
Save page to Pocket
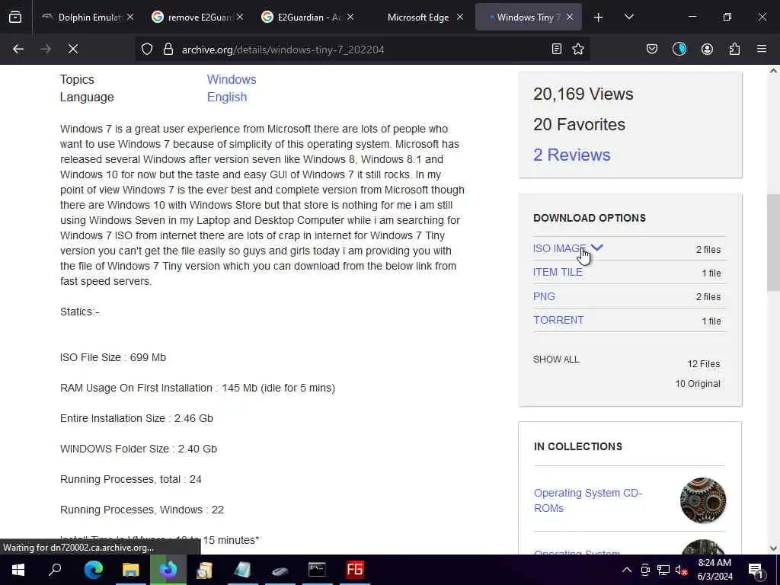pos(652,49)
